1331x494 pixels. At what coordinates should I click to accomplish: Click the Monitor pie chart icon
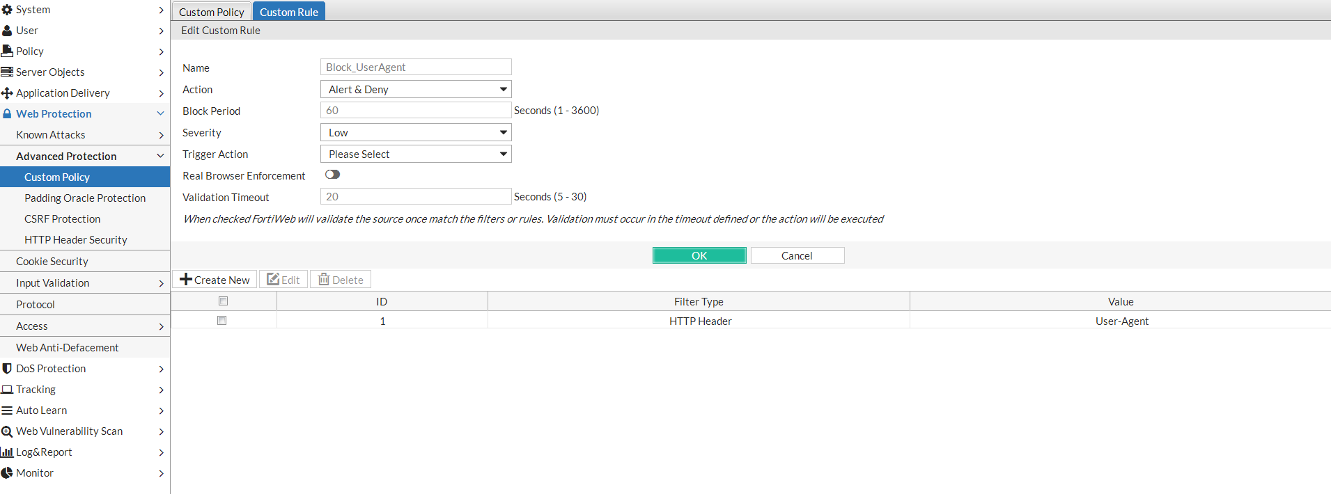[8, 473]
